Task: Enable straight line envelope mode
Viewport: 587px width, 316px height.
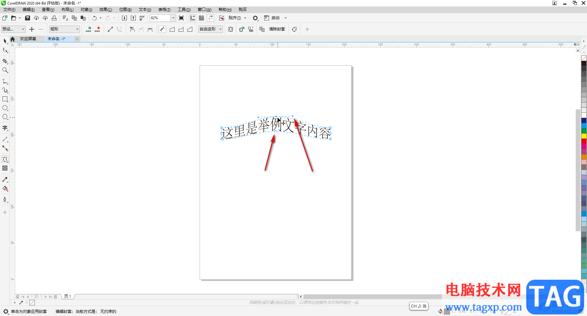Action: 172,29
